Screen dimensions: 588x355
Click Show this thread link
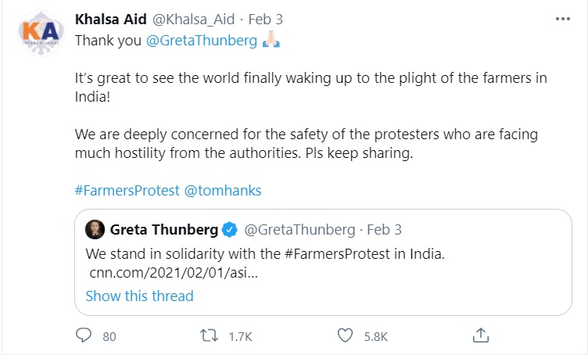pos(139,296)
